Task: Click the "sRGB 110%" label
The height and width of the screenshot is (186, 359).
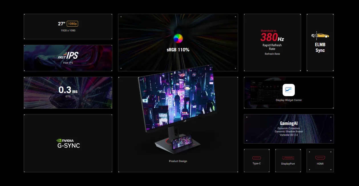Action: 178,50
